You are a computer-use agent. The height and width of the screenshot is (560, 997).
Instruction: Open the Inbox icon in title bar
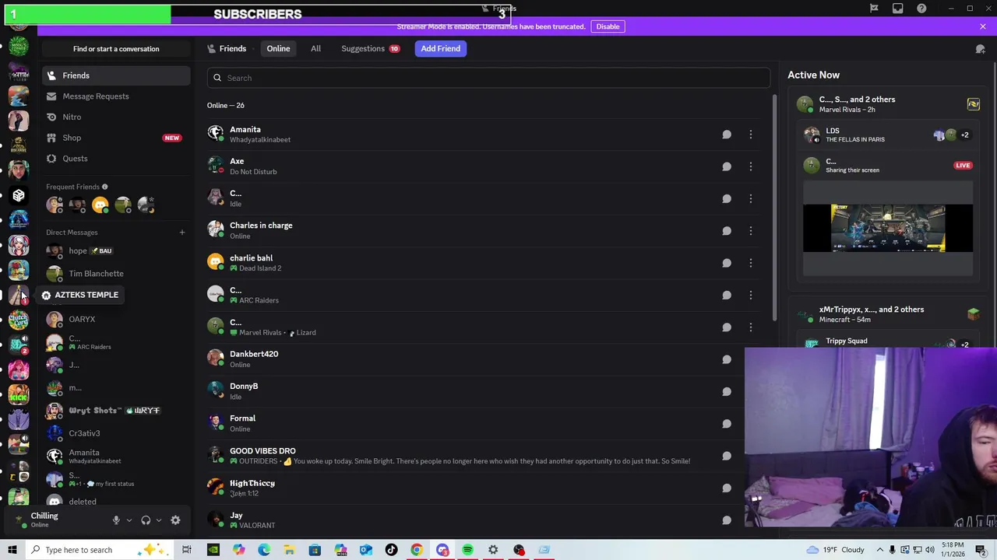(x=898, y=9)
